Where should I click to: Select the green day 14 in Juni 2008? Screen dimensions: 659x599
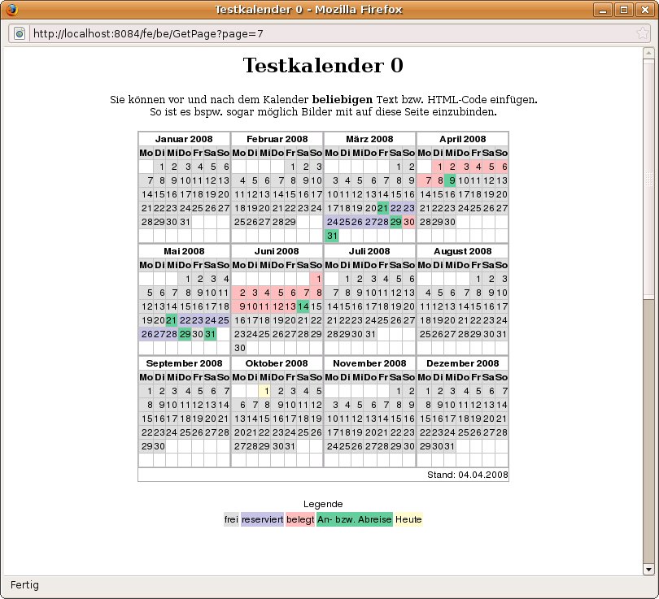(x=303, y=306)
